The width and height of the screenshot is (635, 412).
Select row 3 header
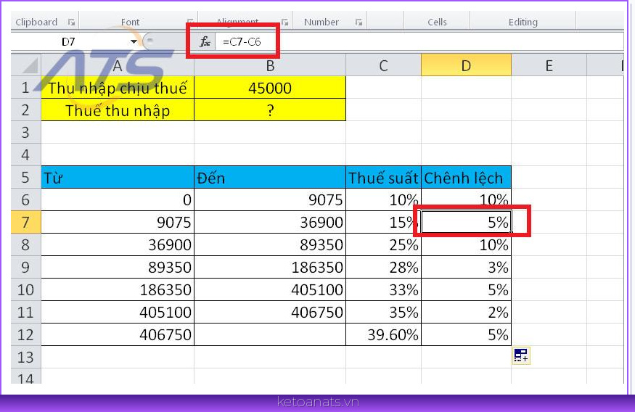coord(25,132)
